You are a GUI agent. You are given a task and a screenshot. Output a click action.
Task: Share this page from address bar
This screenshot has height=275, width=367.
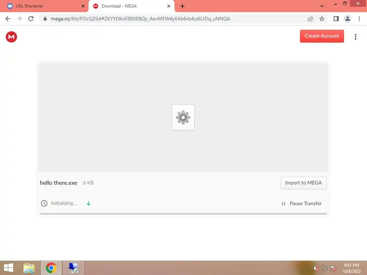click(310, 19)
